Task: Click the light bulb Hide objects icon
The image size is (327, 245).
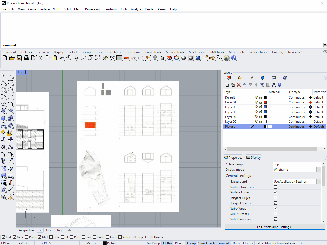Action: point(155,58)
